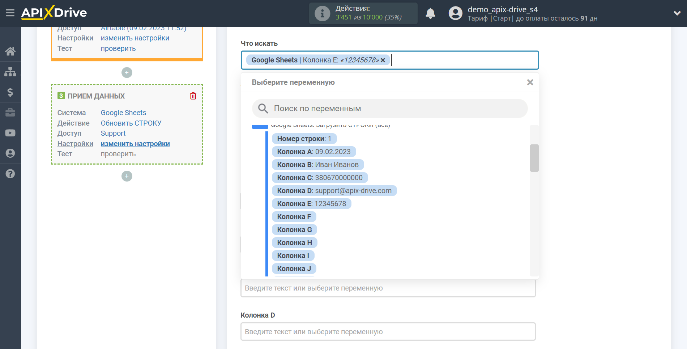Click проверить in Google Sheets block

pyautogui.click(x=118, y=154)
